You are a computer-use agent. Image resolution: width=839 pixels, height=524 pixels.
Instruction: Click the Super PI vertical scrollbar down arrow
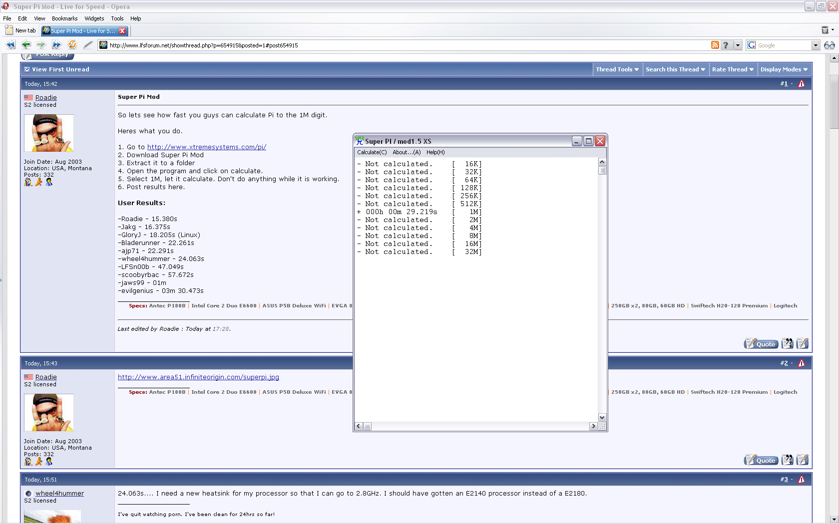click(602, 417)
